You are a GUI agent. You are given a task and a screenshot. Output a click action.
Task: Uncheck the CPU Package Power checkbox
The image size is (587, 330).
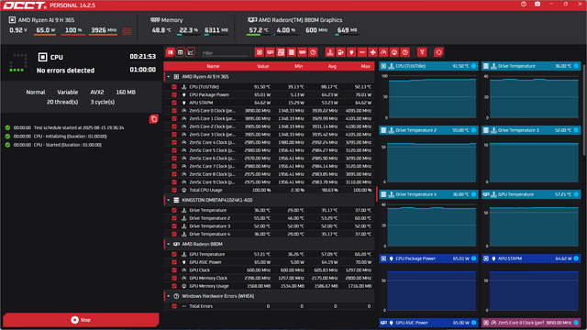174,94
